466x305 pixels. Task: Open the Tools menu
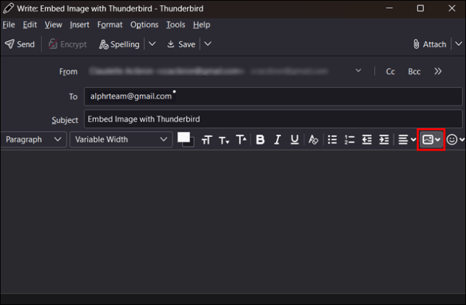tap(176, 25)
